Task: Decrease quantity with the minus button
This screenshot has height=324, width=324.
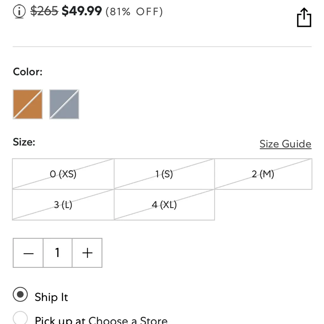Action: (x=28, y=253)
